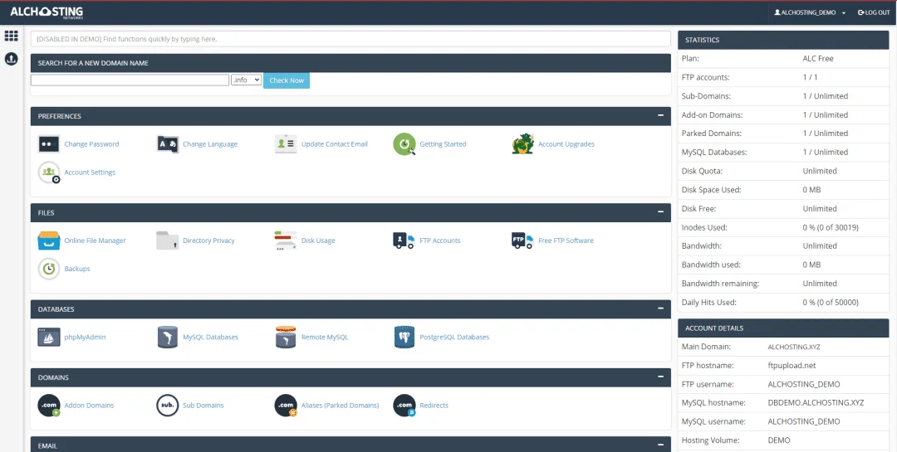The image size is (897, 452).
Task: Click the PostgreSQL Databases icon
Action: [x=404, y=338]
